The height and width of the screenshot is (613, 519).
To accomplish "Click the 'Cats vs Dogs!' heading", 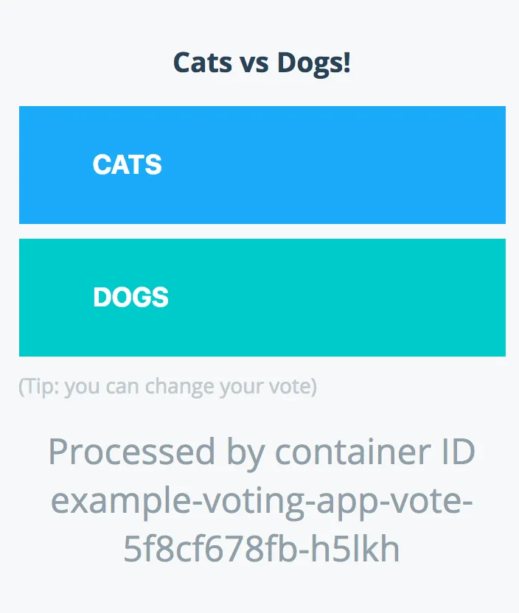I will [x=263, y=62].
